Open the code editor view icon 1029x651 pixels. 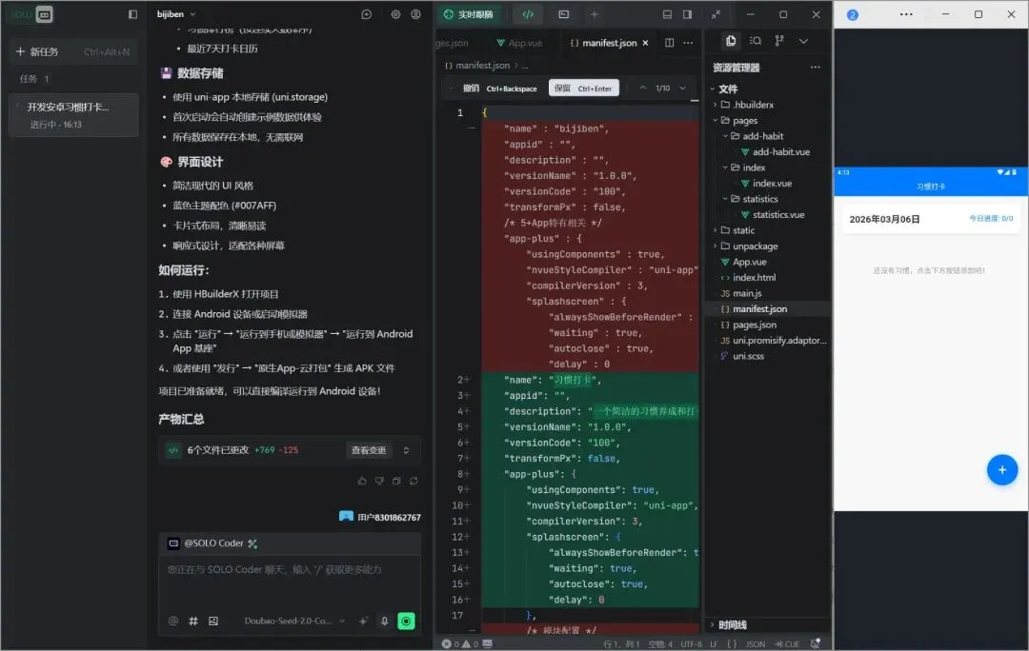(x=528, y=14)
